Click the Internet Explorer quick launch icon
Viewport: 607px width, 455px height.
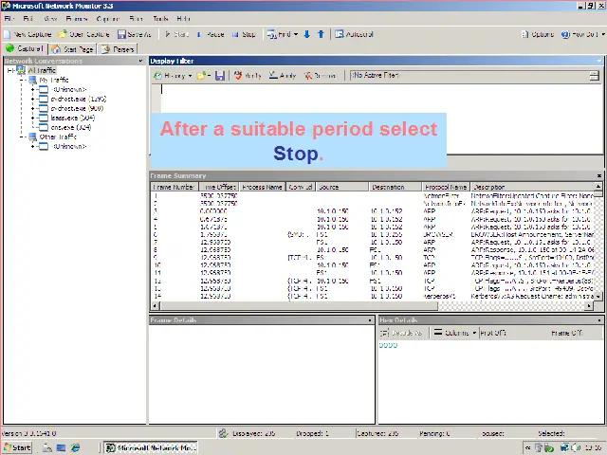coord(75,447)
